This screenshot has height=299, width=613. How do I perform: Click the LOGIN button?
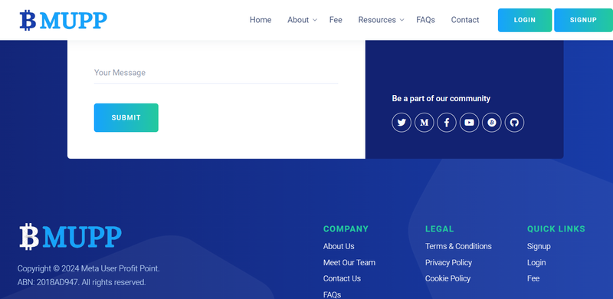click(525, 20)
